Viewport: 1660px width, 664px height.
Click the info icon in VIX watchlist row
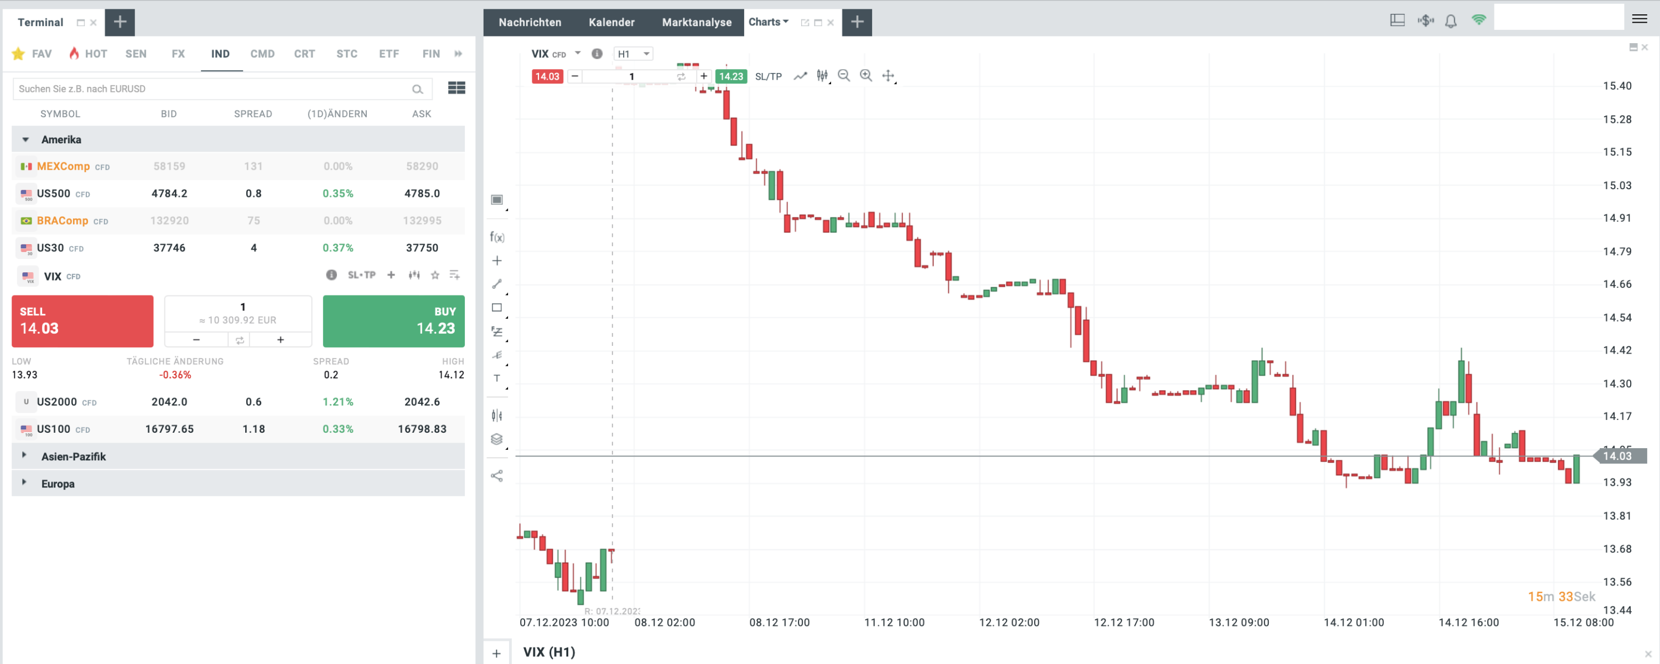click(331, 275)
